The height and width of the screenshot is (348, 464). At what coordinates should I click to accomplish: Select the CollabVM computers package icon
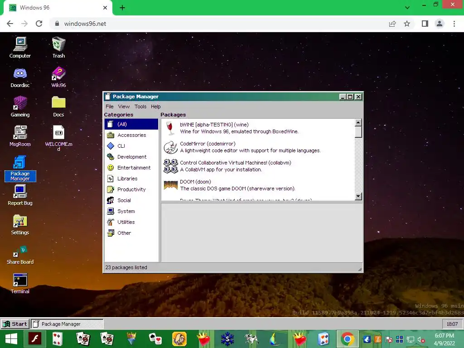(171, 166)
